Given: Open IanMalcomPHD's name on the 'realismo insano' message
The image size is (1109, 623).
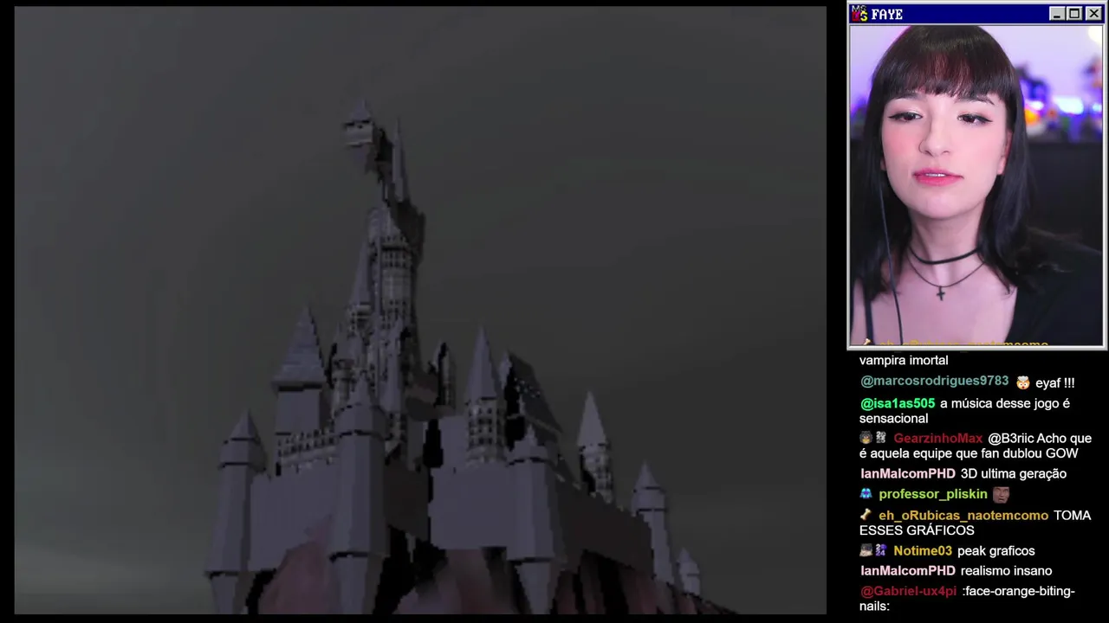Looking at the screenshot, I should click(x=908, y=570).
